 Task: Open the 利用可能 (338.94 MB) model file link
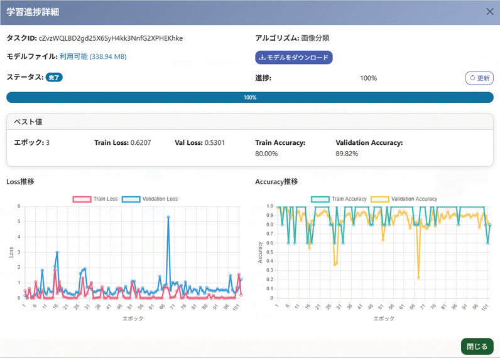click(x=93, y=57)
